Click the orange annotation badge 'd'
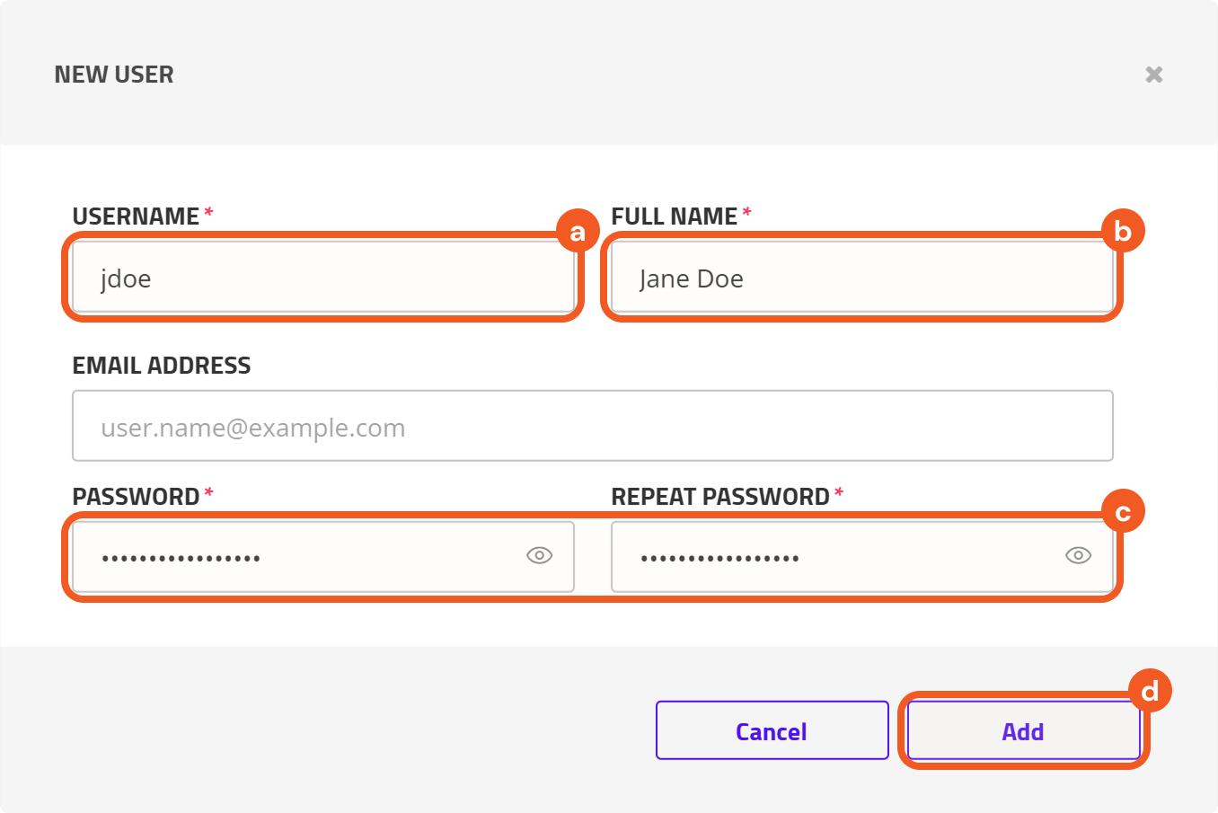This screenshot has width=1218, height=813. tap(1150, 692)
